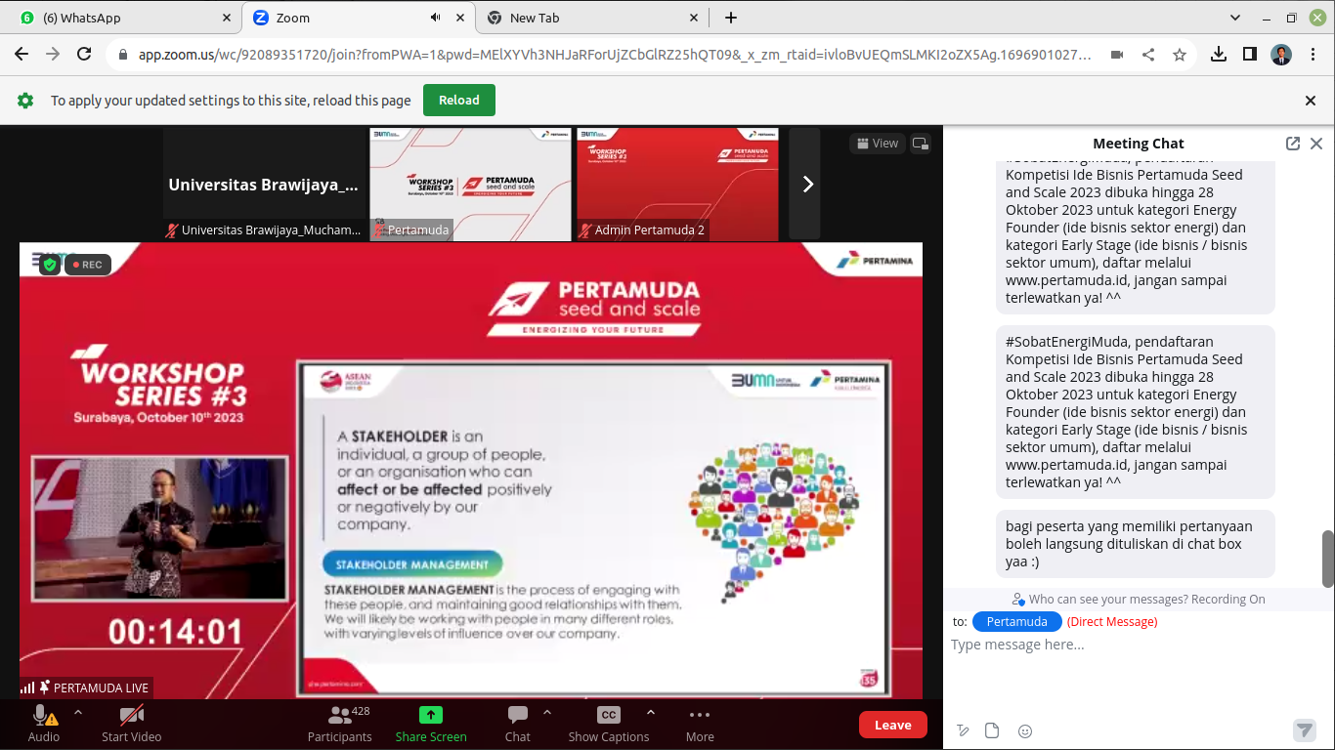The height and width of the screenshot is (750, 1335).
Task: Show Captions CC button
Action: [609, 724]
